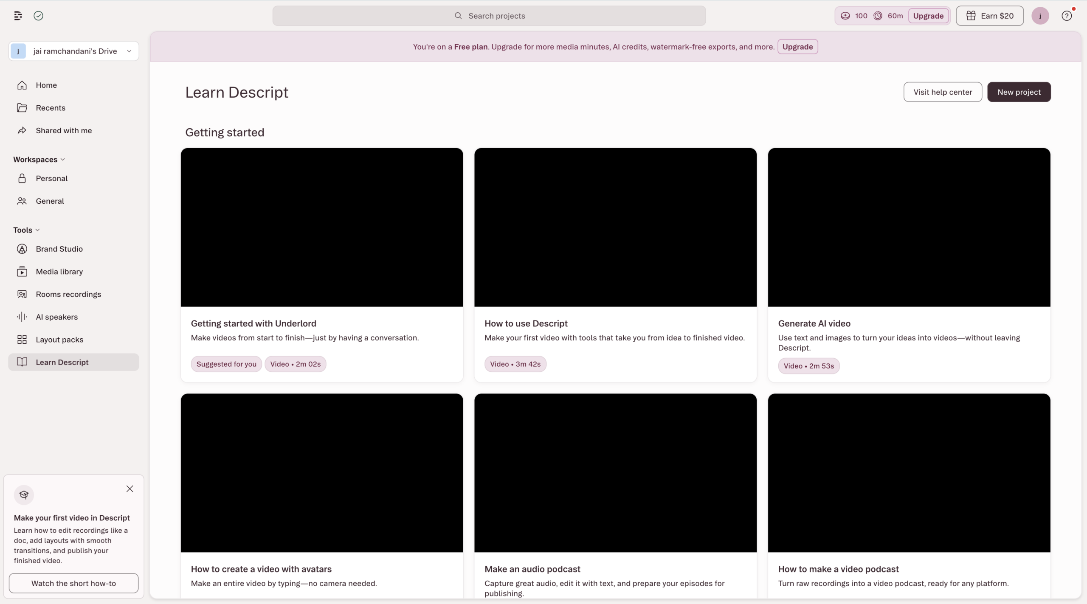Click Visit help center button

943,92
